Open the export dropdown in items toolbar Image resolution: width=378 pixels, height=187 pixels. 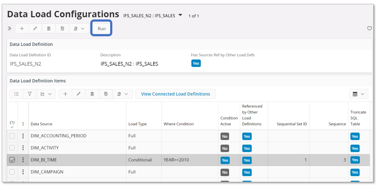point(45,94)
